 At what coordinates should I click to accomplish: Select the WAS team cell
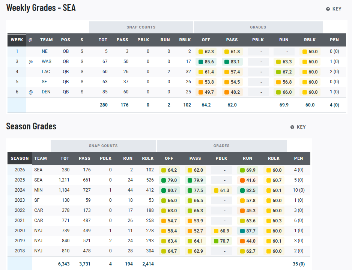pyautogui.click(x=47, y=61)
